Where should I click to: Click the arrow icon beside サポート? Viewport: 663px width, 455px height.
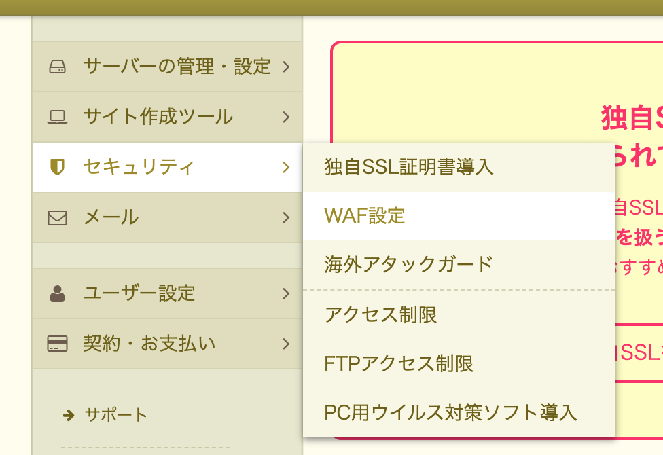68,415
